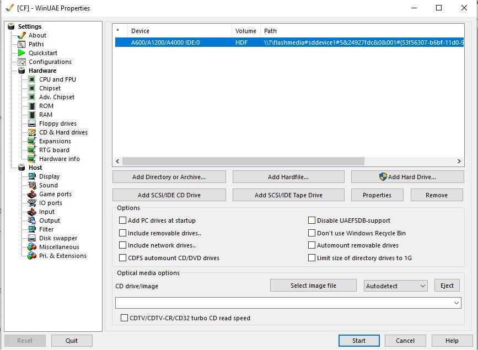Click the Game ports joystick icon

point(32,194)
